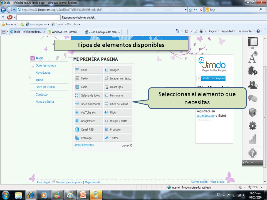Select the Inicio - iefelixdebedout tab

28,32
